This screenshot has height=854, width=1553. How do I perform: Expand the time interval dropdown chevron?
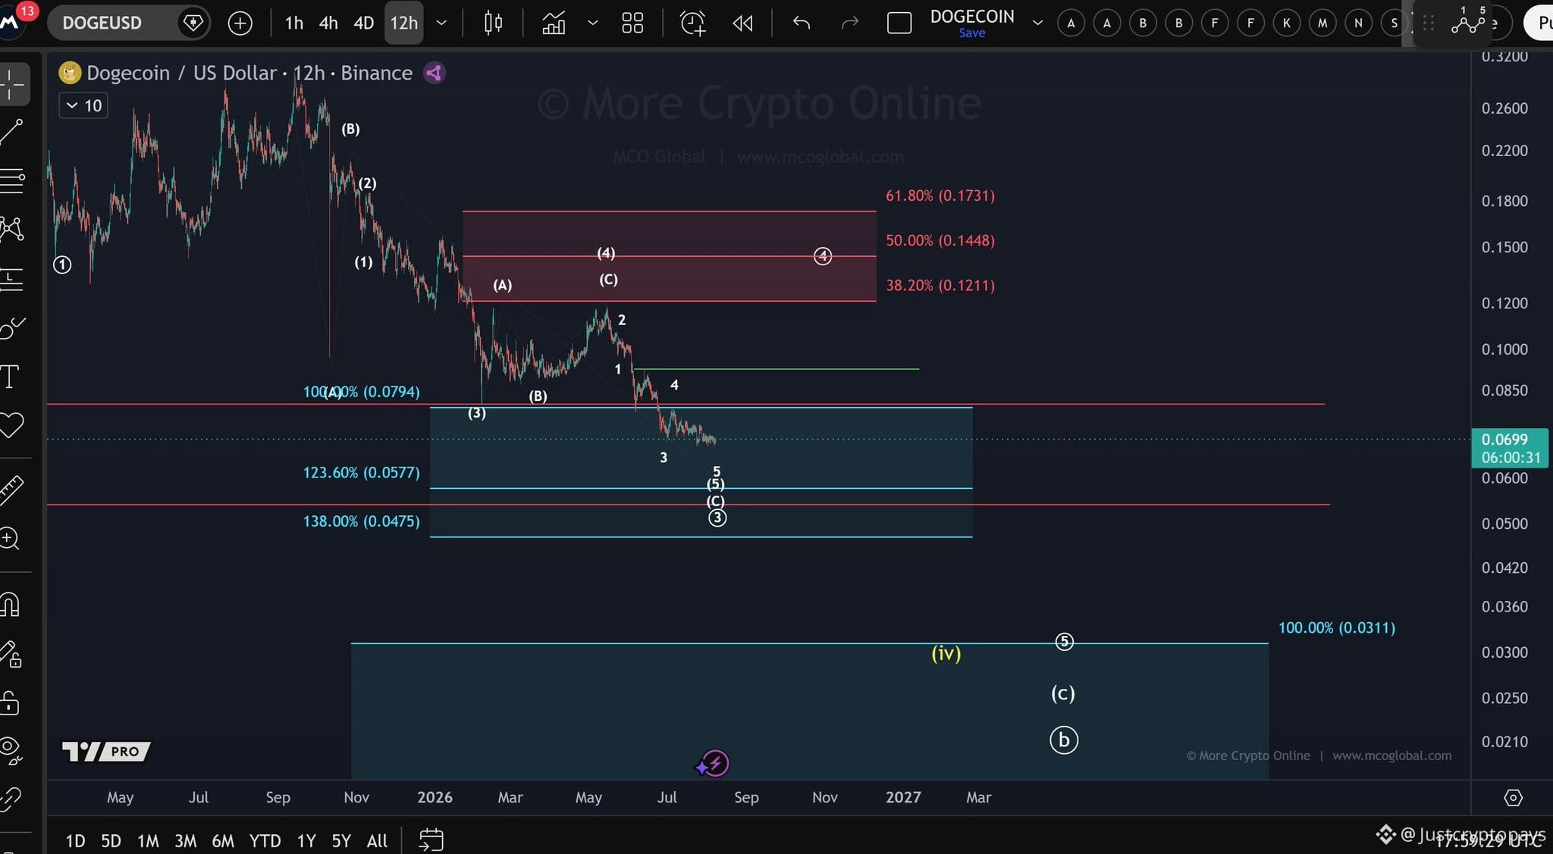pos(441,23)
